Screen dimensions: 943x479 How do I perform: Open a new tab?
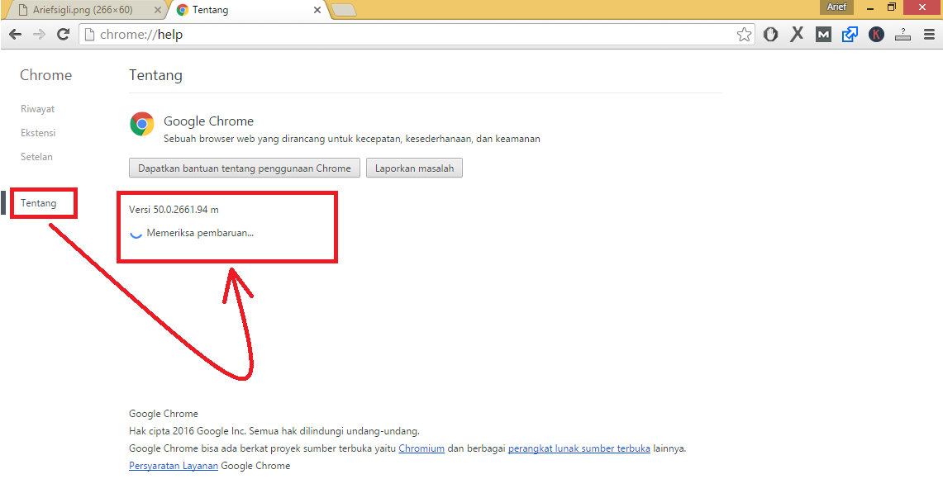click(x=344, y=10)
